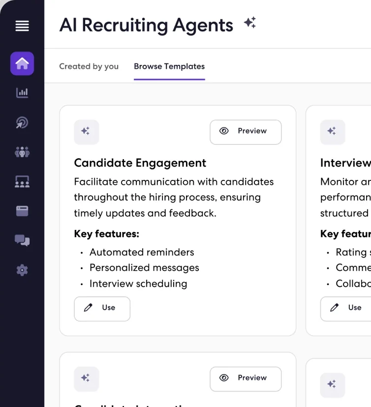Click Key features heading in Candidate Engagement
The image size is (371, 407).
point(106,234)
